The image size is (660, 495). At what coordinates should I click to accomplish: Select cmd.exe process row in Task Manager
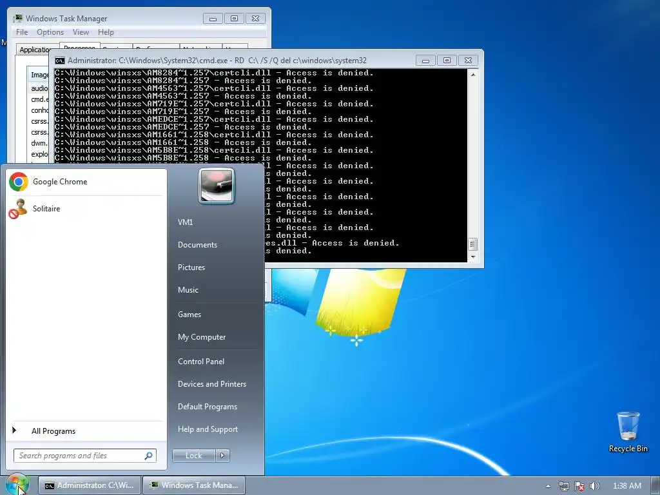pyautogui.click(x=39, y=99)
